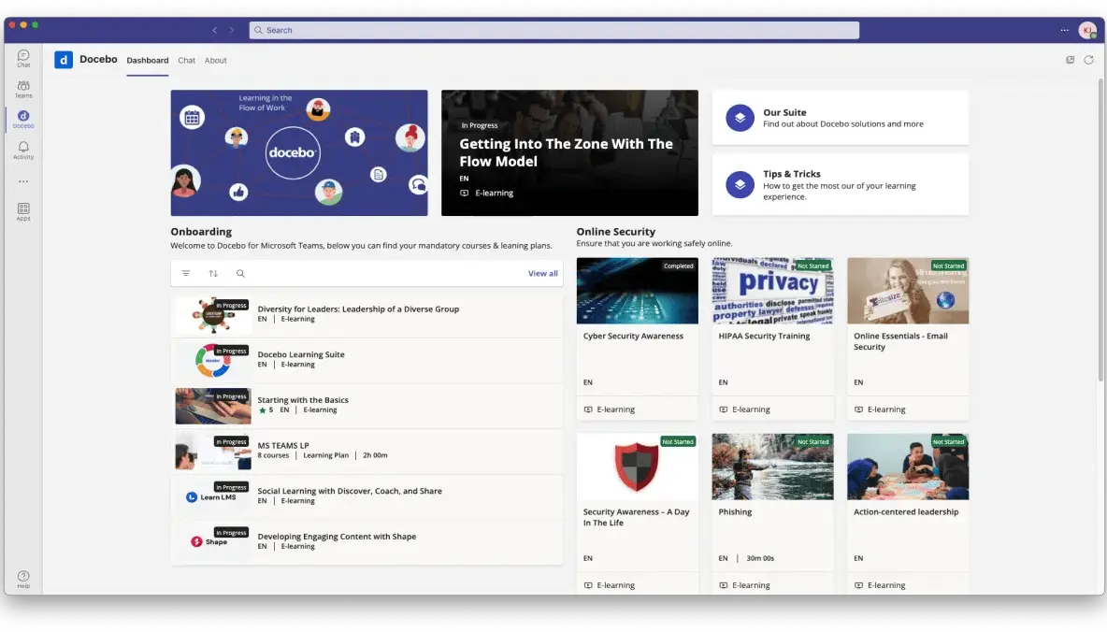Open MS TEAMS LP learning plan
This screenshot has height=632, width=1107.
[367, 451]
